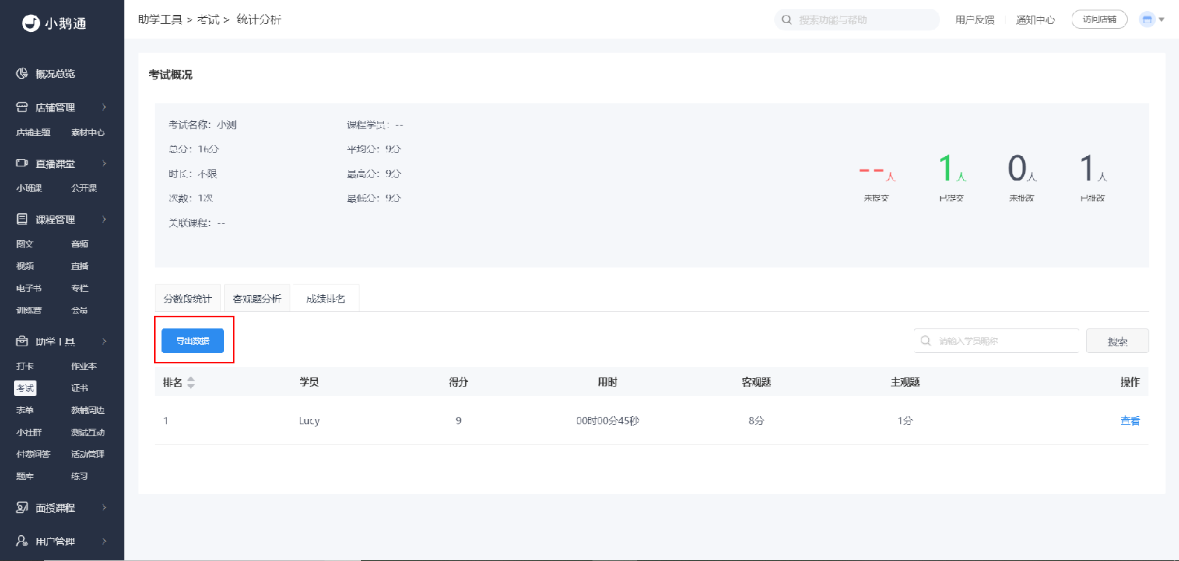The image size is (1179, 561).
Task: Open 题库 in sidebar
Action: pos(25,476)
